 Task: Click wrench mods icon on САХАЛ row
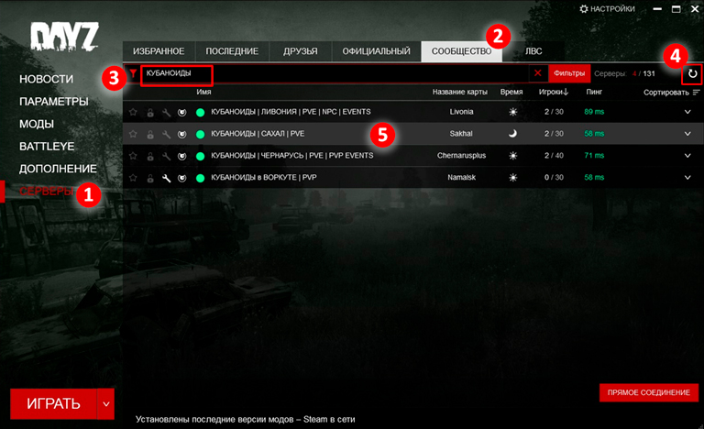point(166,135)
